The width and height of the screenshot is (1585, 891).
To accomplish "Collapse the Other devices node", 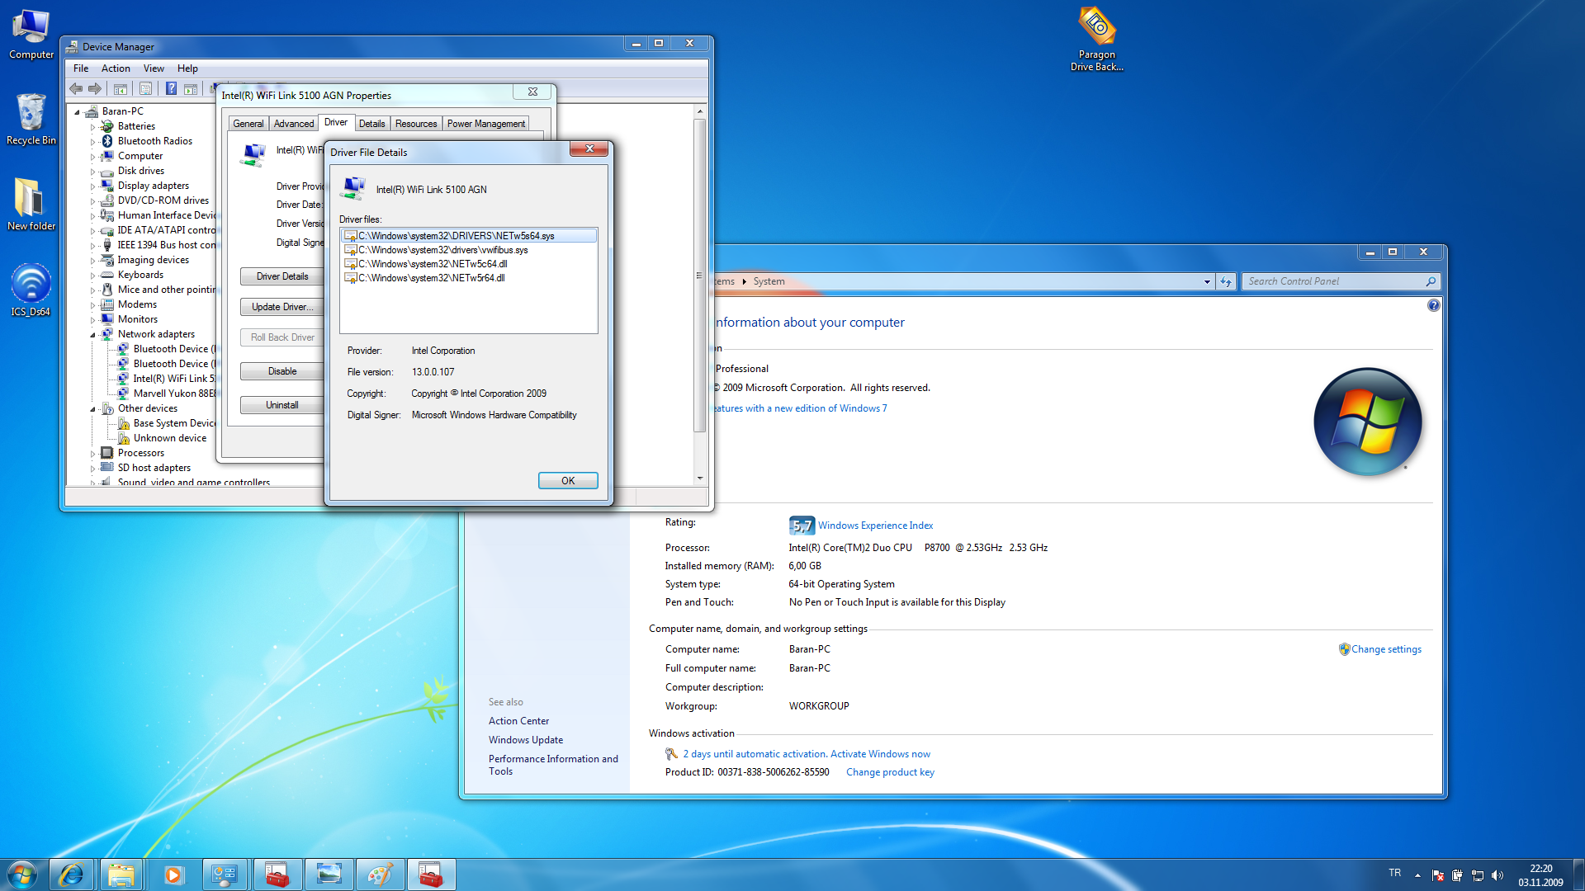I will pos(92,409).
